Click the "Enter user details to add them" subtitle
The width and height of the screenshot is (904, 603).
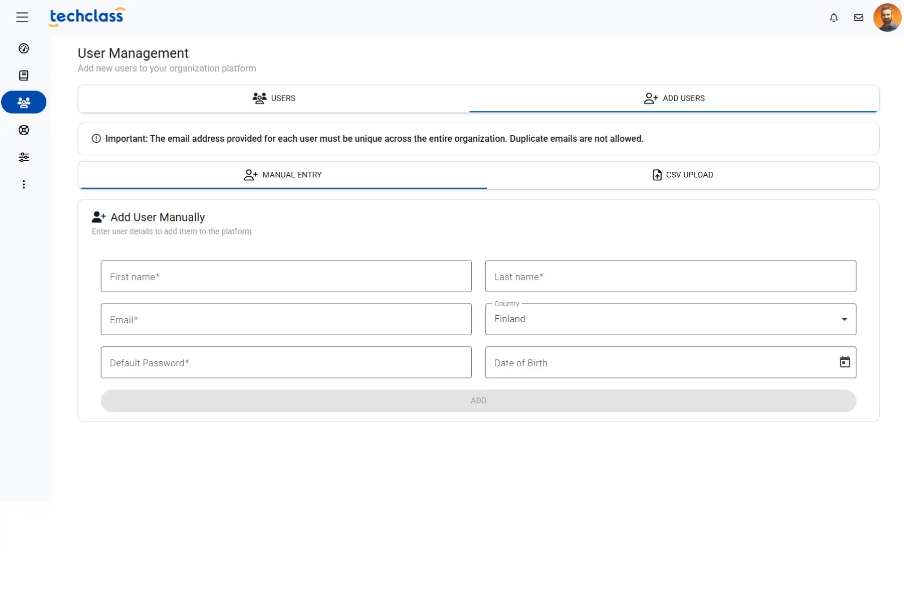point(171,232)
